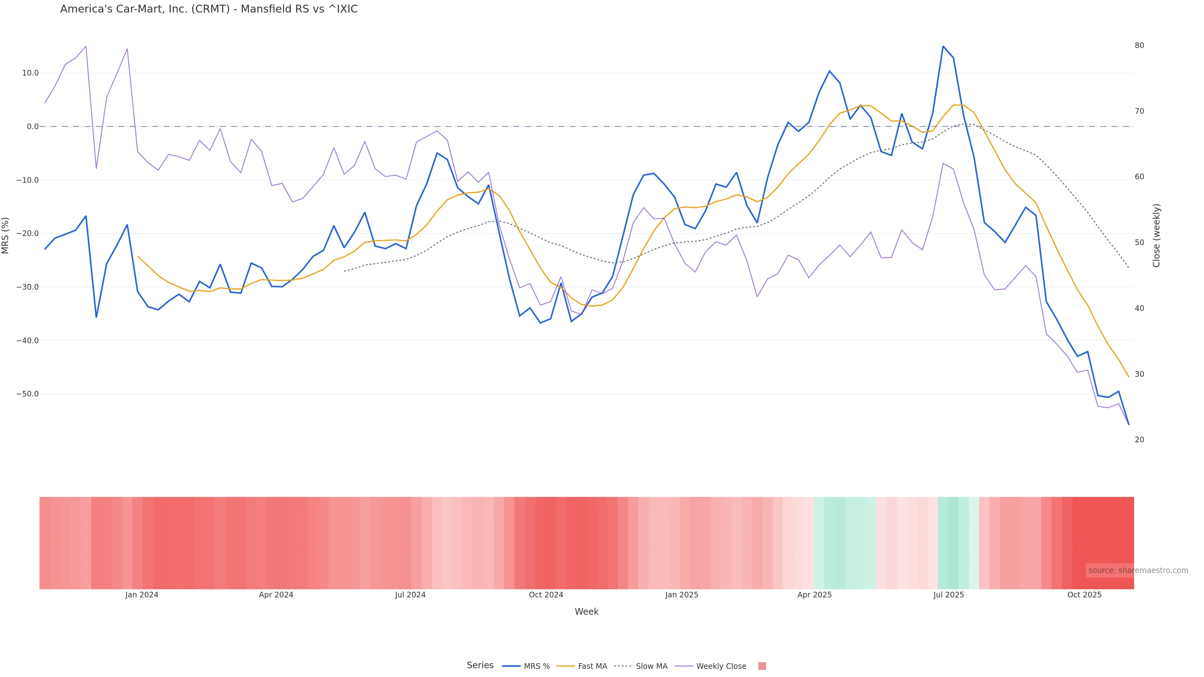Image resolution: width=1204 pixels, height=677 pixels.
Task: Click the Apr 2024 x-axis tick label
Action: point(276,595)
